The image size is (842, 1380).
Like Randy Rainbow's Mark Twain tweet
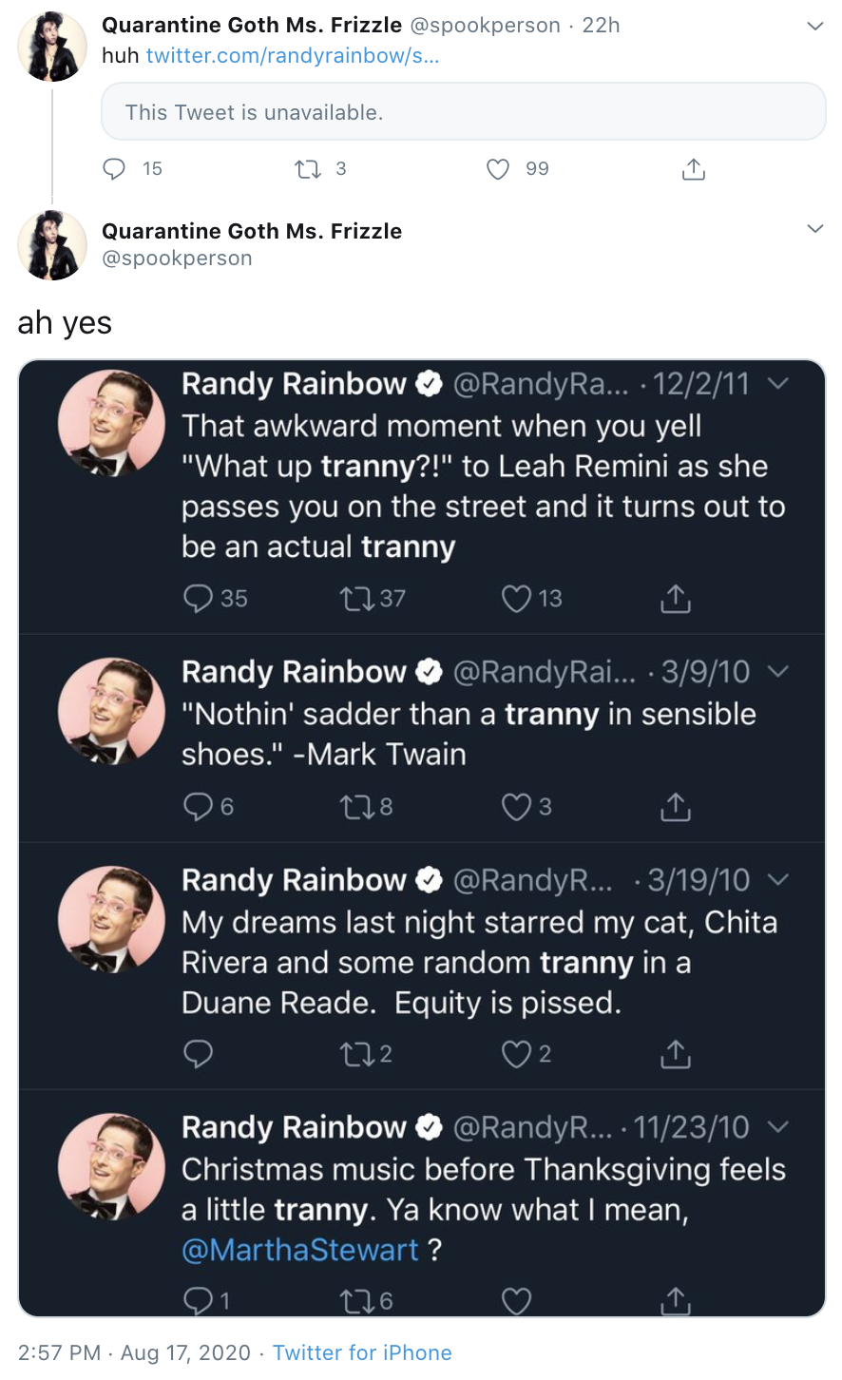[514, 806]
